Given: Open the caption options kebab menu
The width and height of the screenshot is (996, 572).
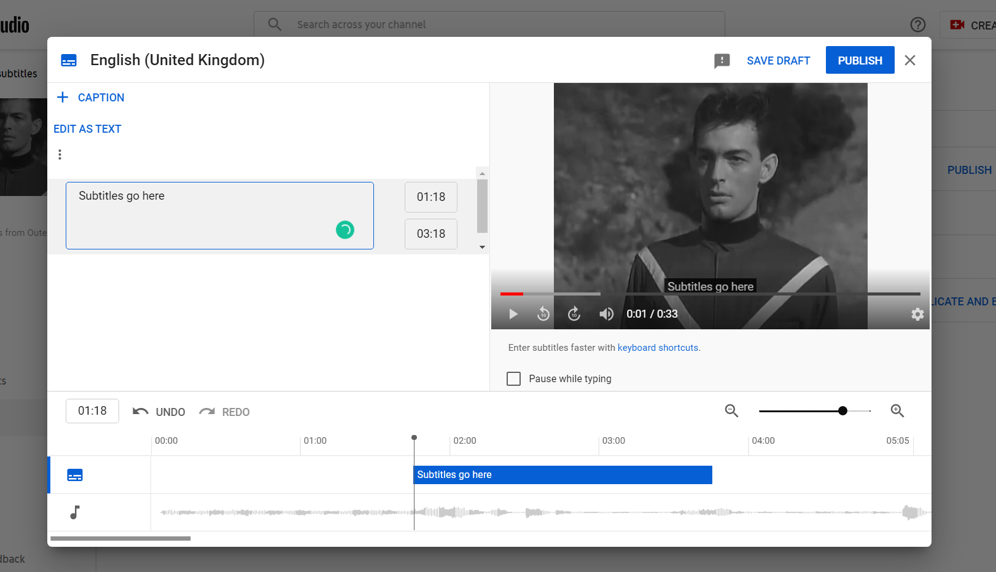Looking at the screenshot, I should tap(60, 154).
